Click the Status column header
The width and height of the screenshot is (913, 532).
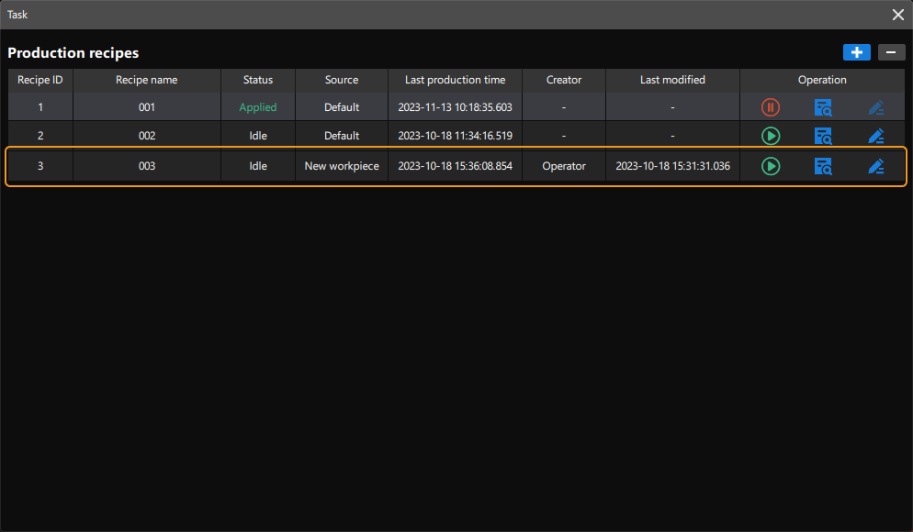pyautogui.click(x=258, y=80)
